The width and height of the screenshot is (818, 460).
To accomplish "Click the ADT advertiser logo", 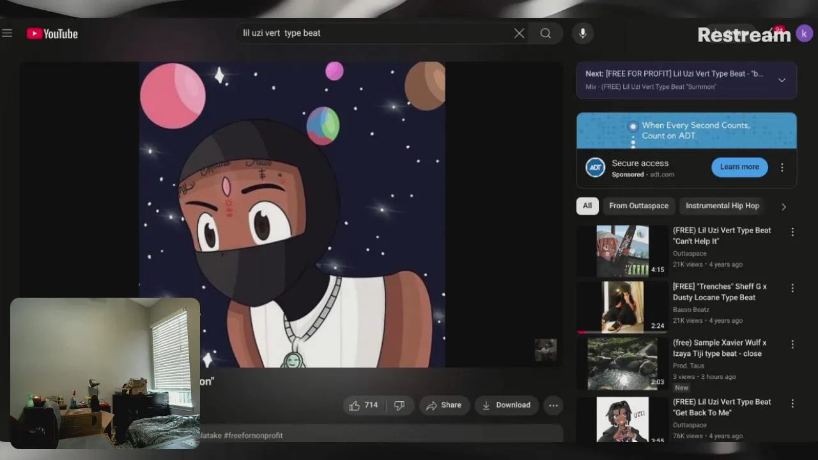I will [x=596, y=167].
